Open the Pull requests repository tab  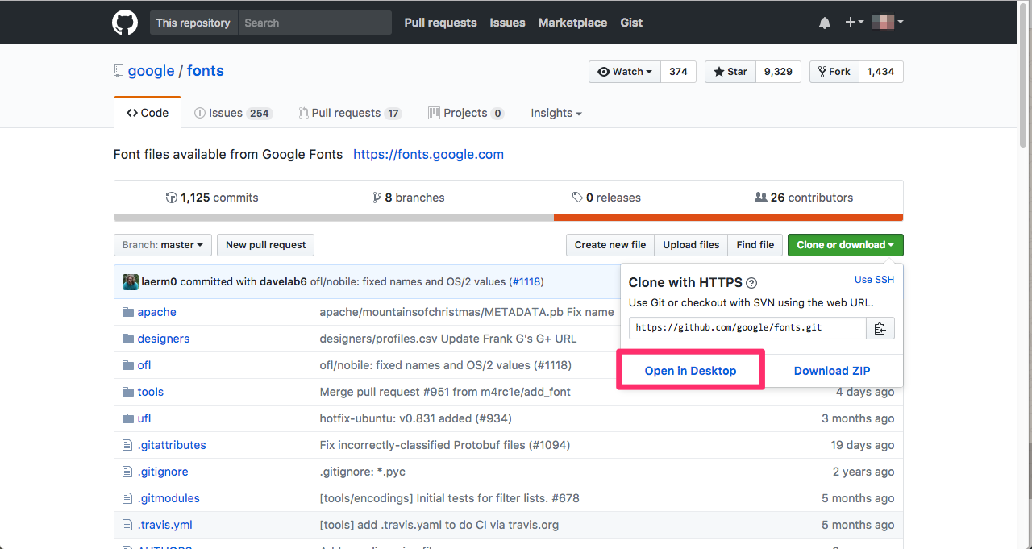coord(350,113)
